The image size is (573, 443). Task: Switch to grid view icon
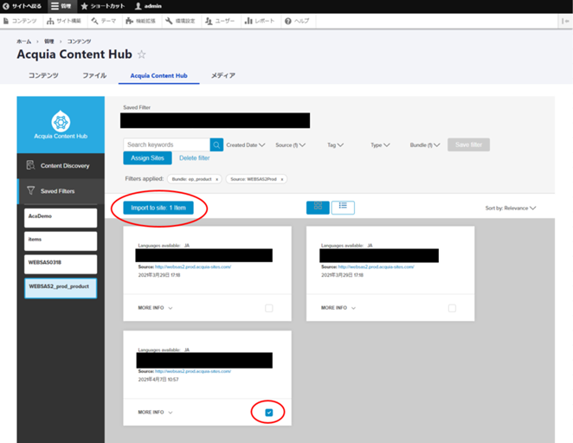point(318,208)
